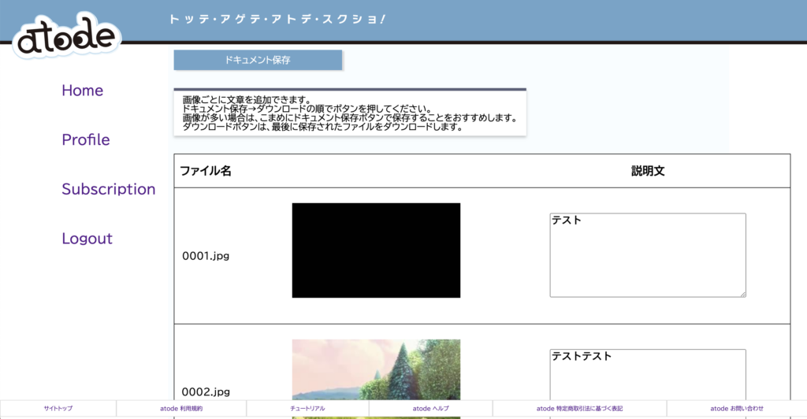This screenshot has width=807, height=419.
Task: Click the black thumbnail for 0001.jpg
Action: click(376, 250)
